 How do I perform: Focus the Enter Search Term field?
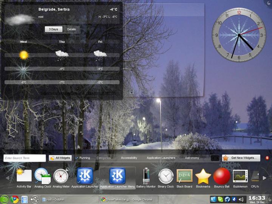[x=25, y=158]
